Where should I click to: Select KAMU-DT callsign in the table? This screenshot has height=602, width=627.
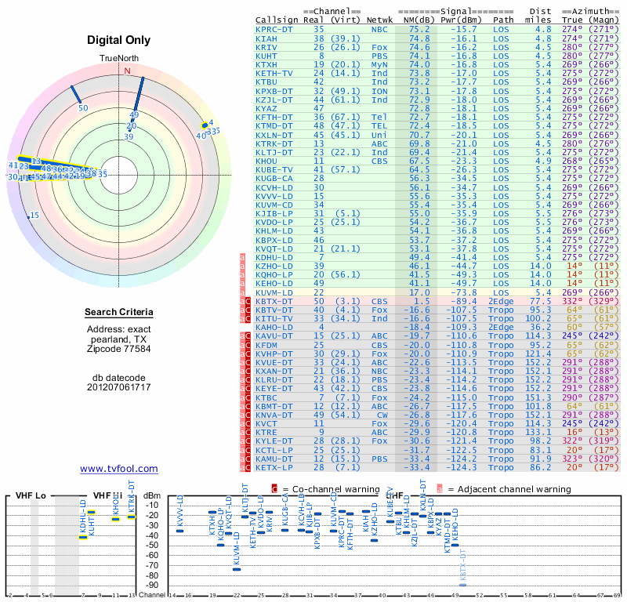tap(274, 459)
